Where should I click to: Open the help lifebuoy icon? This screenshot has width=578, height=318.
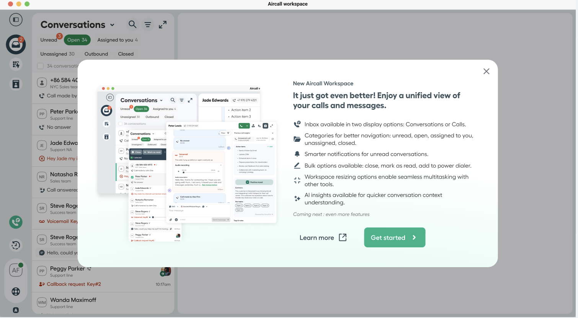[16, 292]
